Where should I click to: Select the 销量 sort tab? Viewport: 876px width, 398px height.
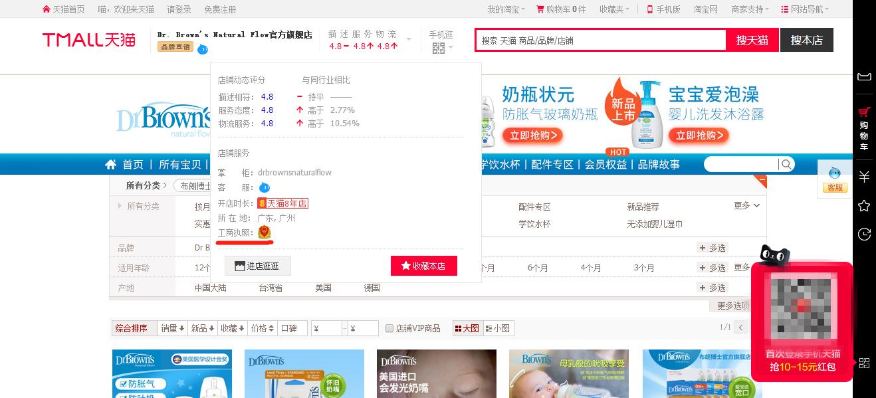(x=171, y=328)
